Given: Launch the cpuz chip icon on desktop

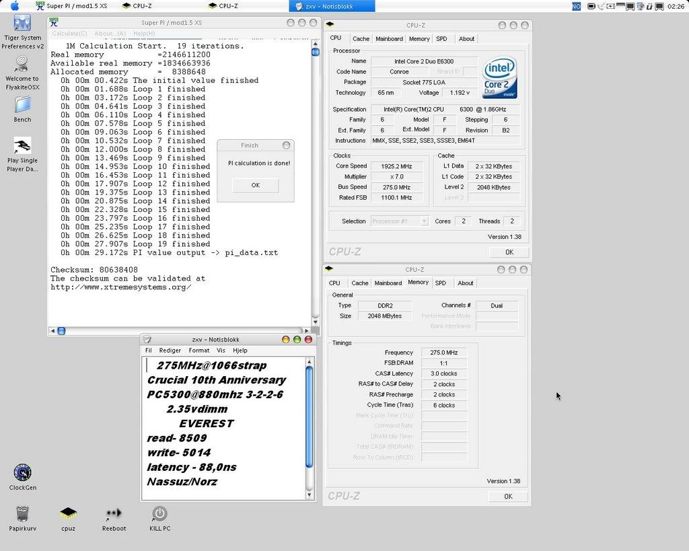Looking at the screenshot, I should point(68,513).
